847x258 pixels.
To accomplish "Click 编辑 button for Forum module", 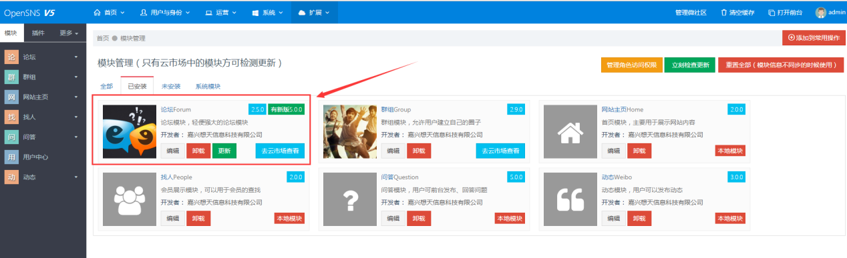I will [172, 151].
